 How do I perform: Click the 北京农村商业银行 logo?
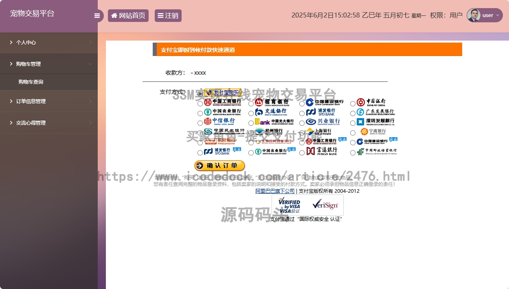[x=273, y=141]
